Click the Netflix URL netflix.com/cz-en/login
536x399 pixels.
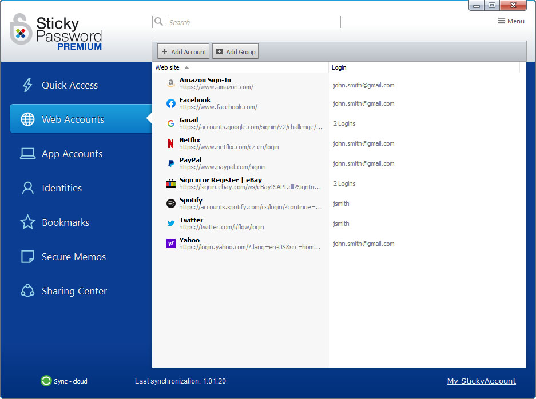229,147
